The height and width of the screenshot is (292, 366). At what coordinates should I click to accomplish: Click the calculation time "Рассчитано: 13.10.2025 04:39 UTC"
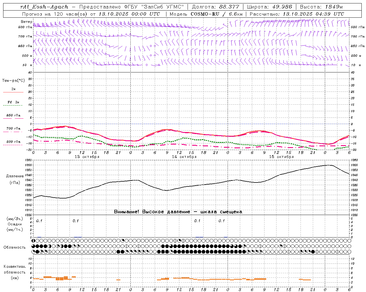pyautogui.click(x=297, y=14)
